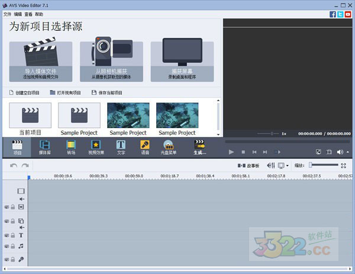Viewport: 355px width, 274px height.
Task: Open the 转场 transitions panel
Action: click(70, 147)
